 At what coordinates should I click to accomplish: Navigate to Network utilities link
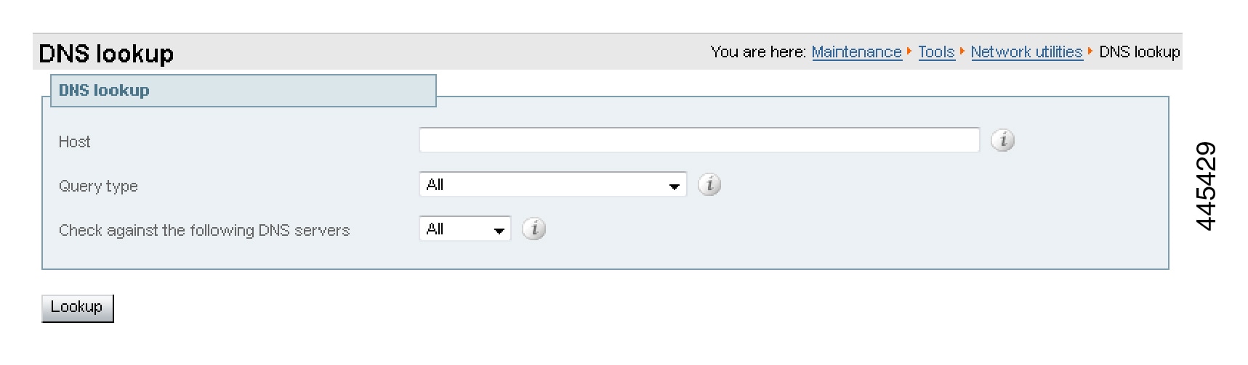(1026, 52)
